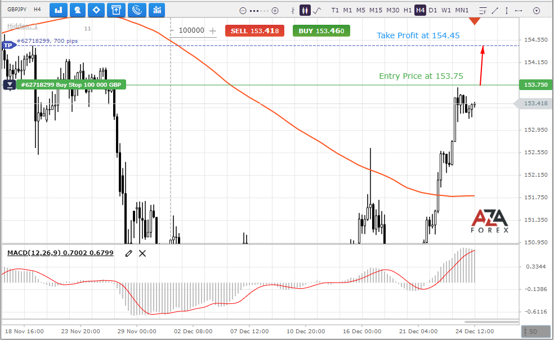Open the blue bar-chart toolbar button
Viewport: 554px width, 340px height.
tap(59, 10)
